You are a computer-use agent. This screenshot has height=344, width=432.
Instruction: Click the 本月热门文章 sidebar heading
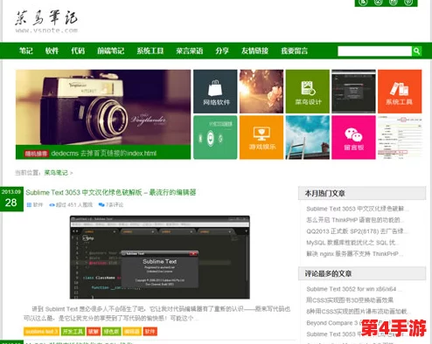[x=324, y=193]
